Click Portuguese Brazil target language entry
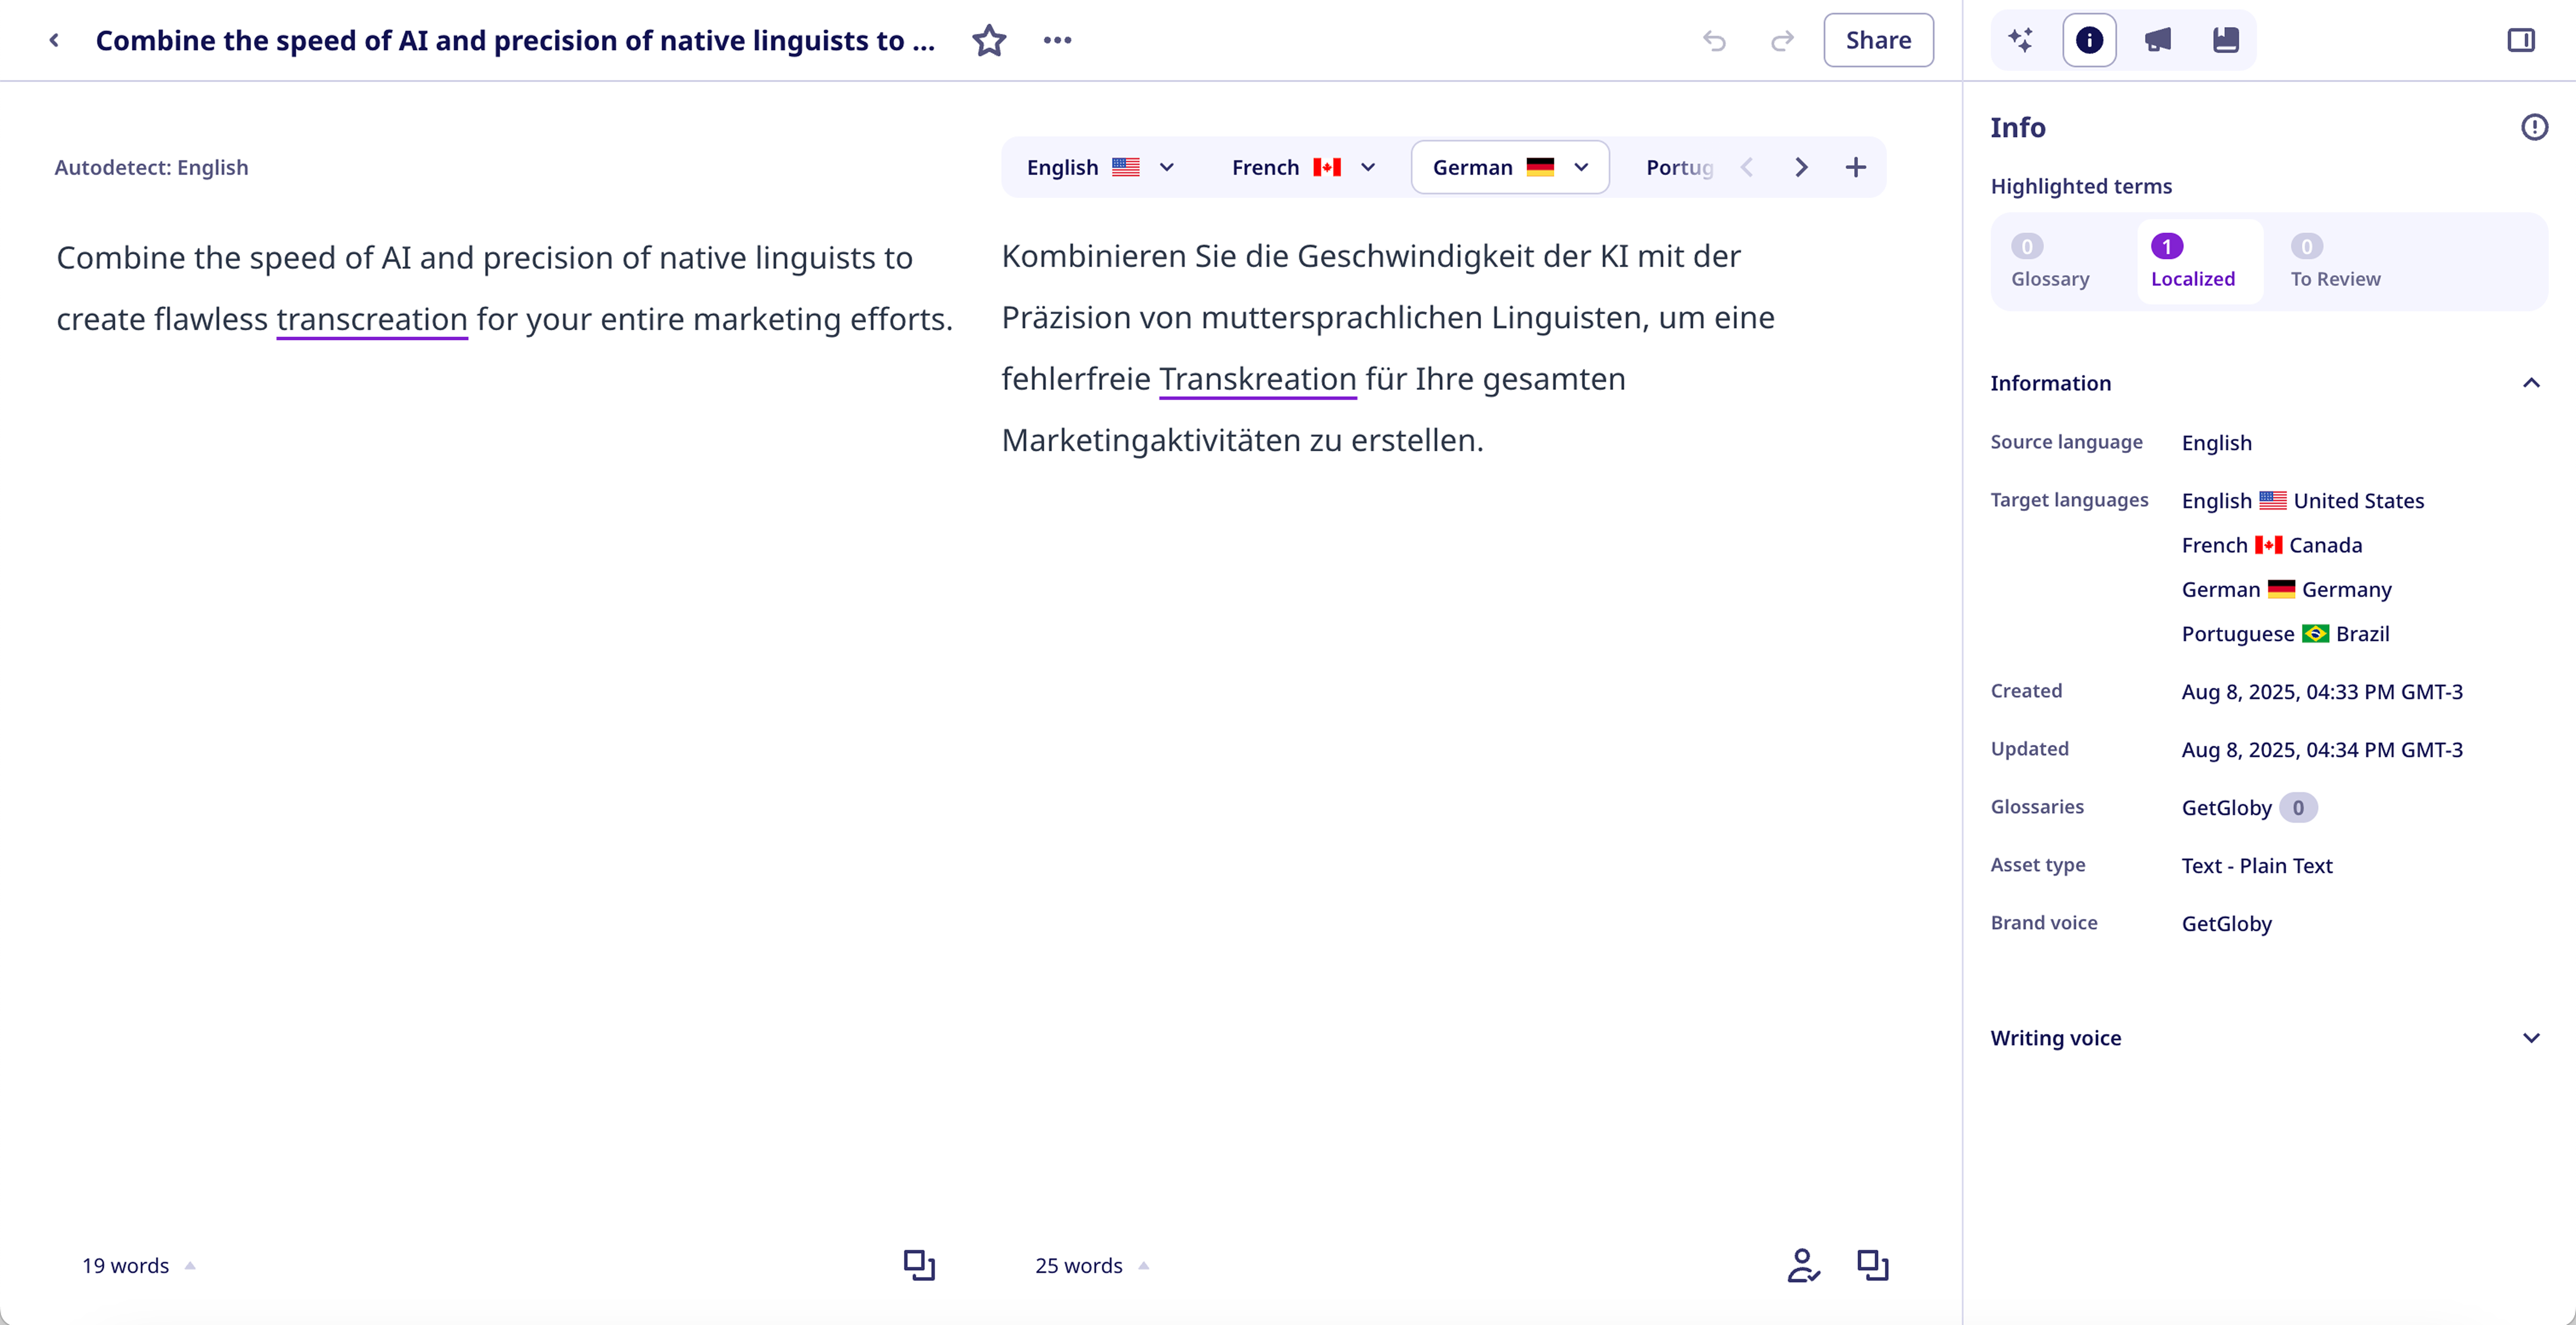 pos(2285,634)
